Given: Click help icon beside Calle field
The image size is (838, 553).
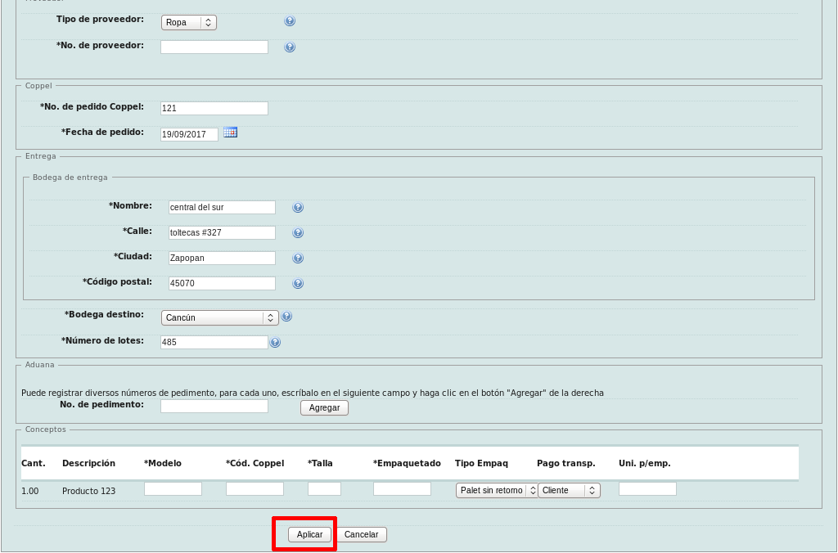Looking at the screenshot, I should click(x=298, y=233).
